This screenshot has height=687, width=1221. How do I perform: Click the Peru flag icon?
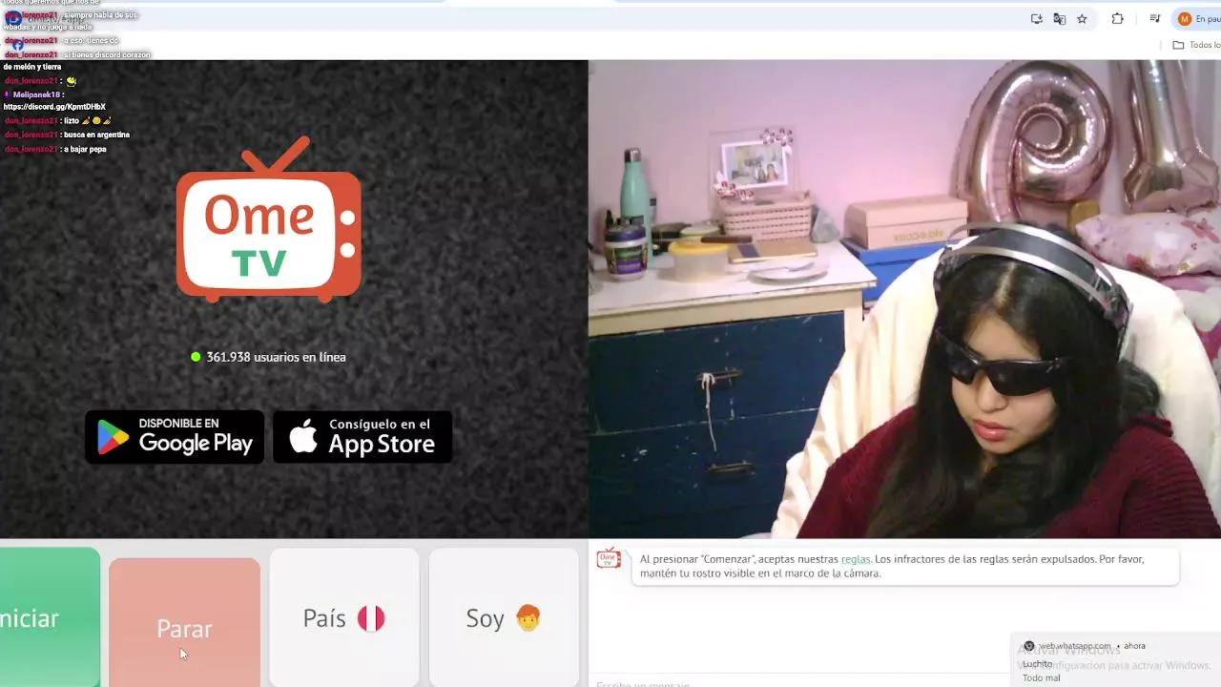[x=371, y=618]
